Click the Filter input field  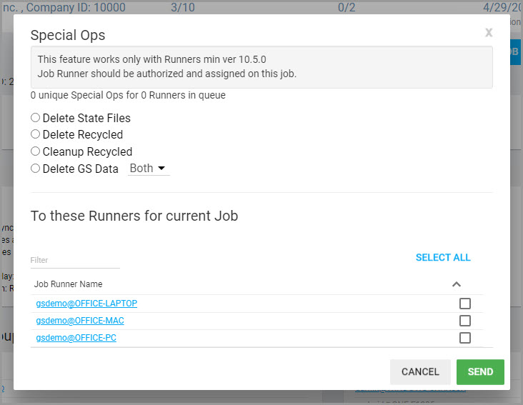tap(75, 260)
